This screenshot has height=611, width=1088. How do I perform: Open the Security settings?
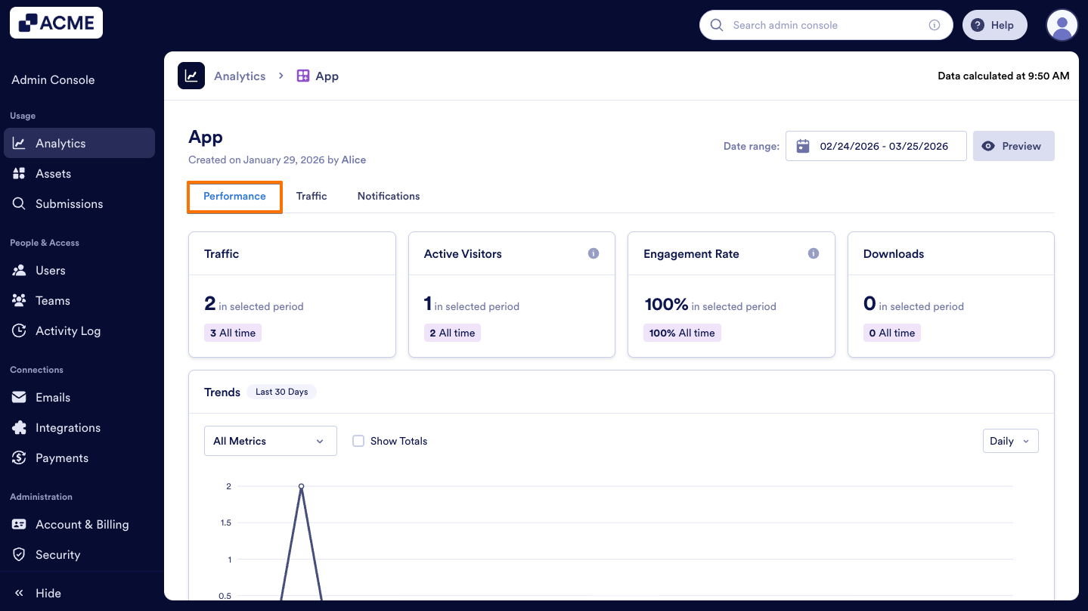57,554
